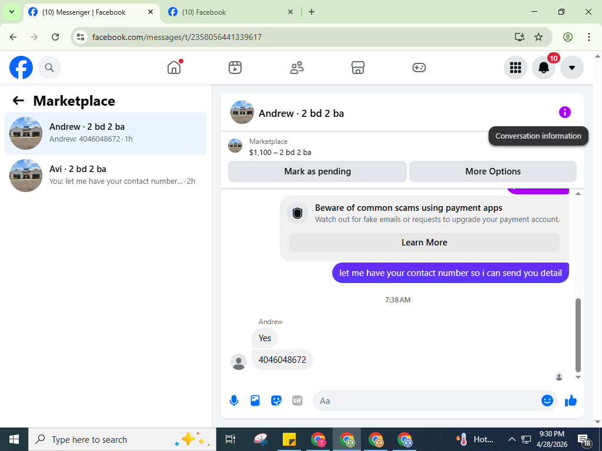Switch to the (10) Facebook browser tab
602x451 pixels.
[x=230, y=12]
